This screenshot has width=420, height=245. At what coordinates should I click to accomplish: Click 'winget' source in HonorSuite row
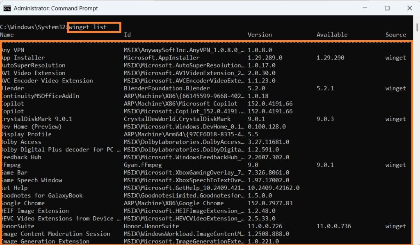pyautogui.click(x=396, y=226)
